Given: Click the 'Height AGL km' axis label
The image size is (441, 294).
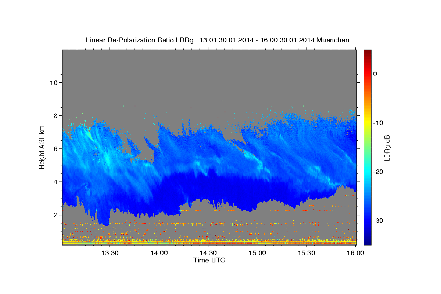Looking at the screenshot, I should pyautogui.click(x=42, y=147).
